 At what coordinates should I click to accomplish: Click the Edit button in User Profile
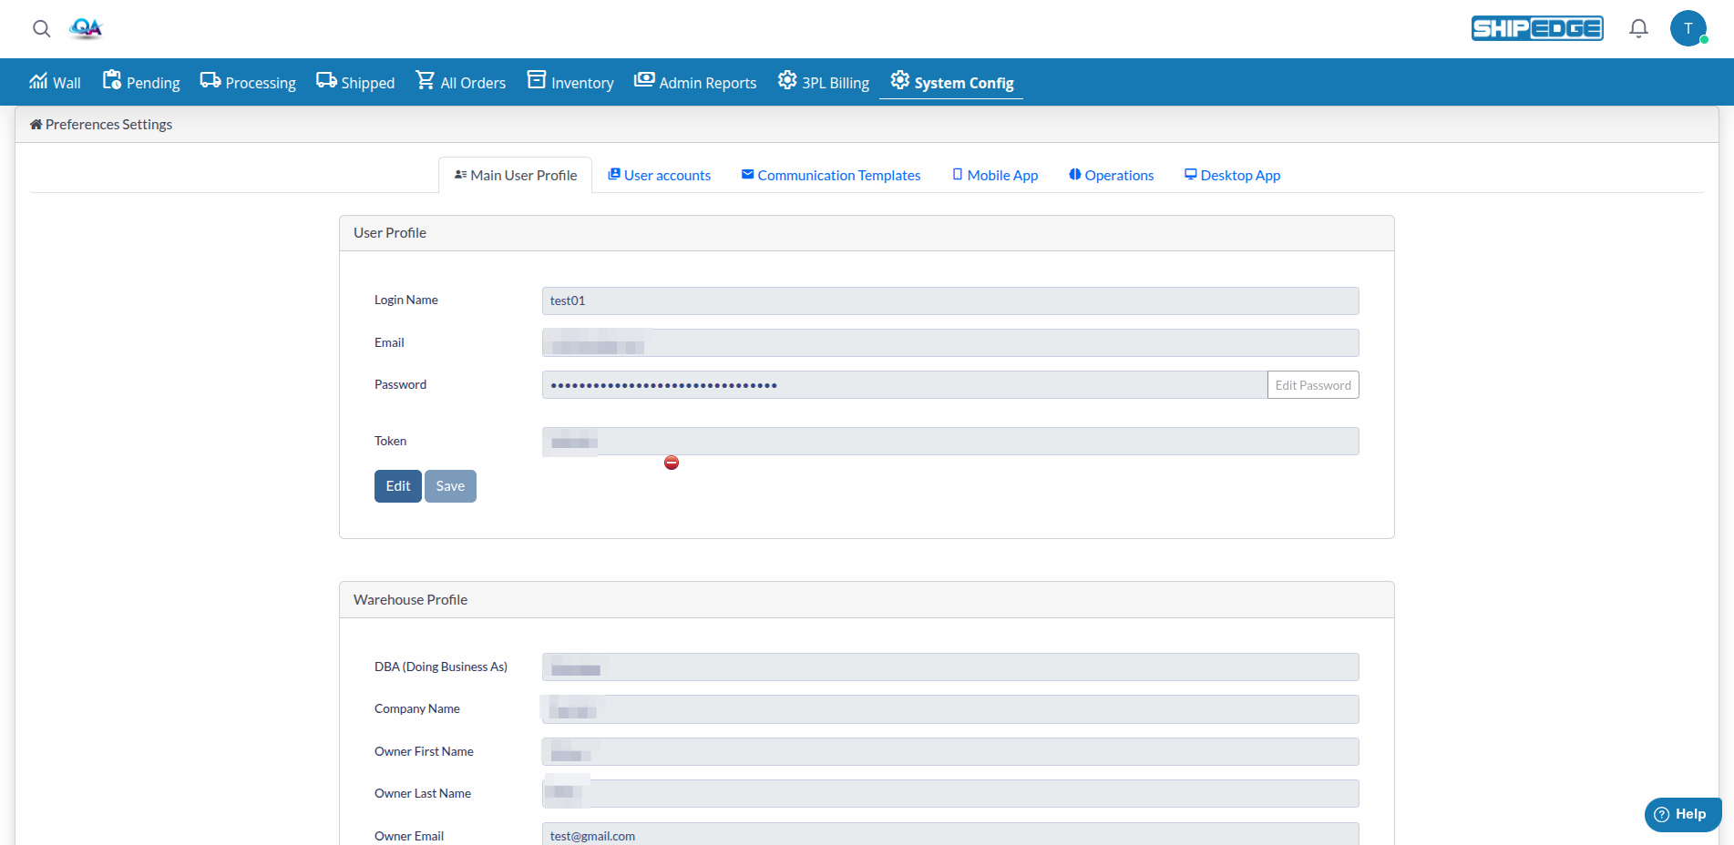pos(397,486)
